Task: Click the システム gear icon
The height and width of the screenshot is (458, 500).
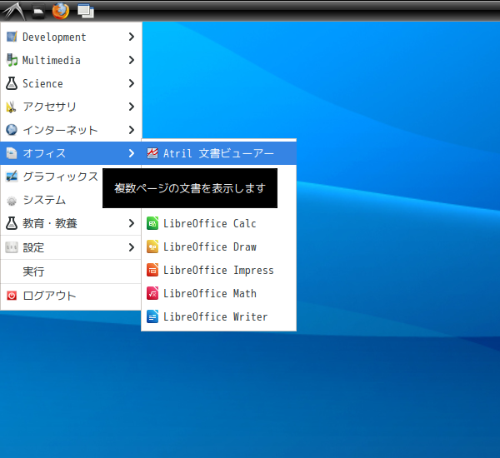Action: coord(12,201)
